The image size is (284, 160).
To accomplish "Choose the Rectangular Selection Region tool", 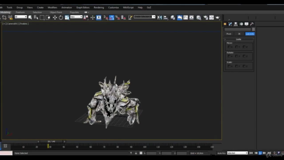I will click(42, 17).
